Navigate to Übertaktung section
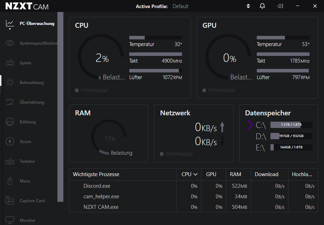The height and width of the screenshot is (225, 324). [32, 102]
